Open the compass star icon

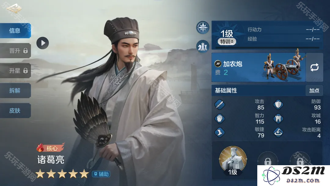coord(203,28)
